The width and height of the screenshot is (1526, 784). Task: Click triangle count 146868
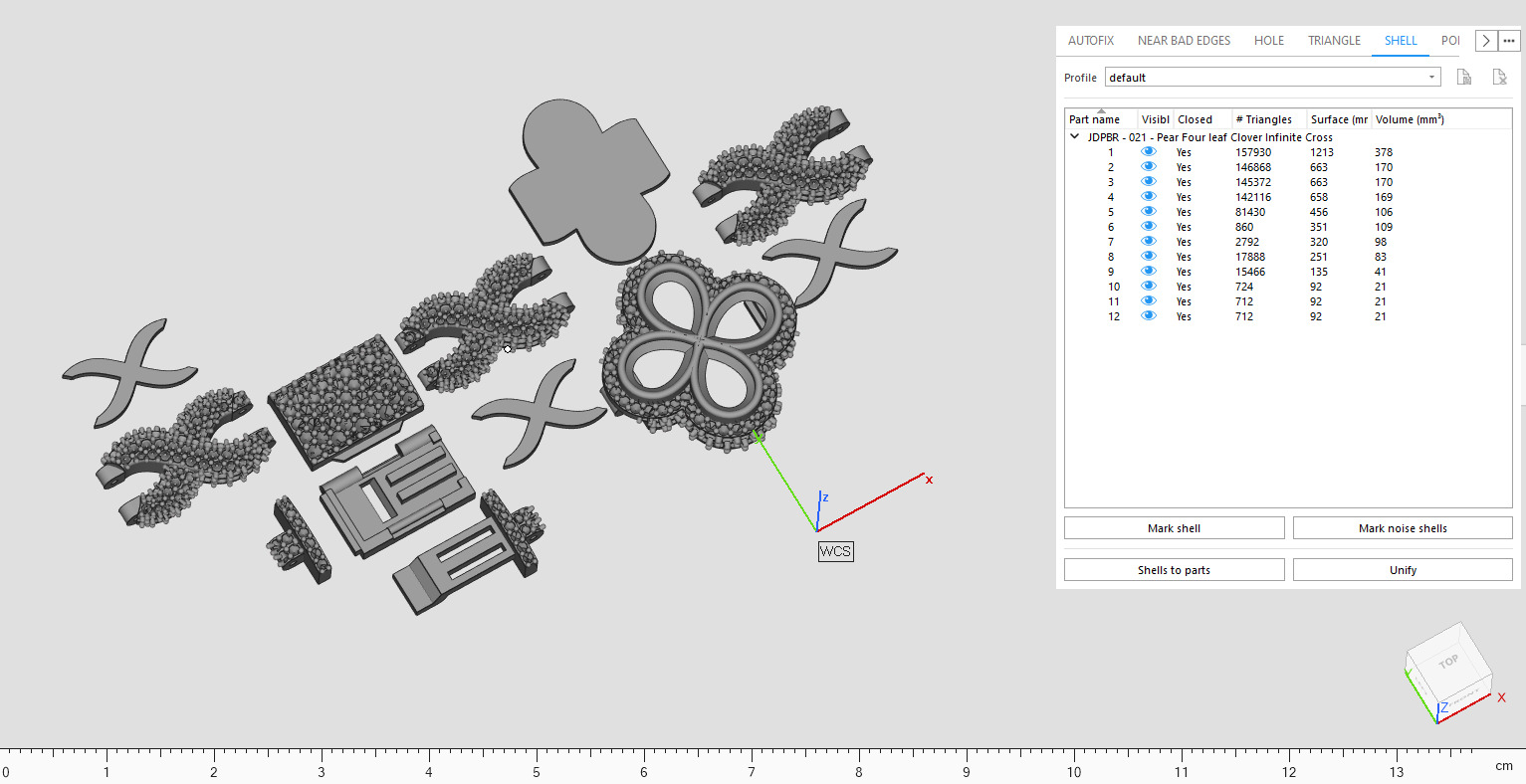click(1253, 167)
